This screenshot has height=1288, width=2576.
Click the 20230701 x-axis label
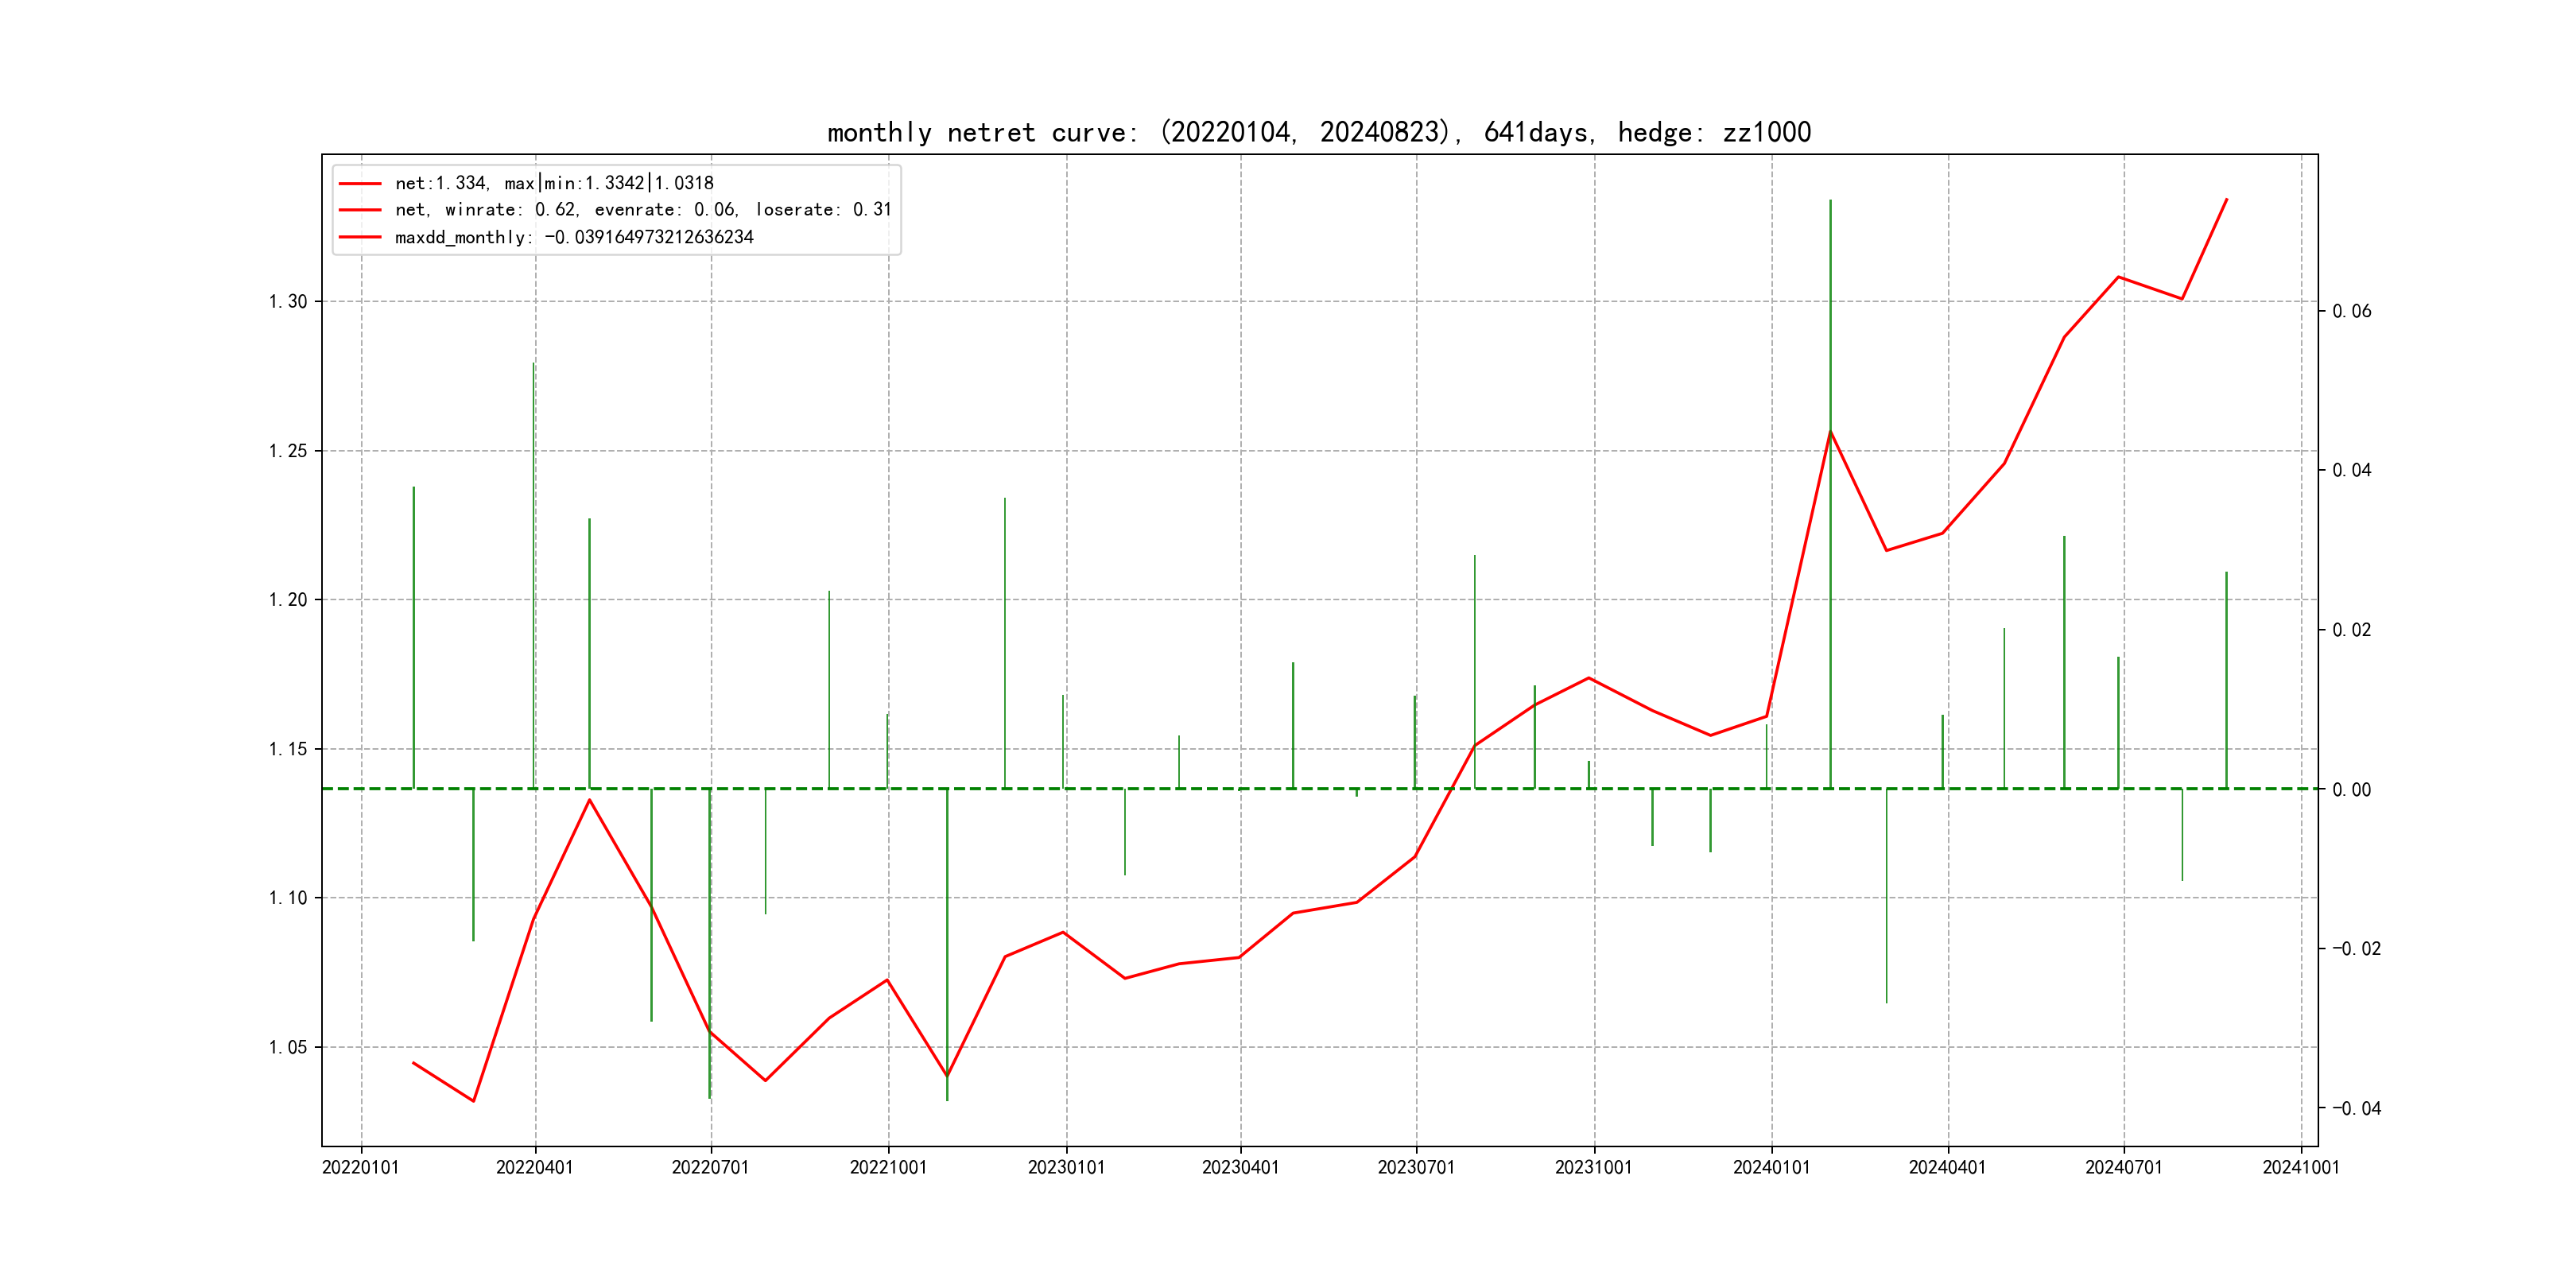(1416, 1167)
